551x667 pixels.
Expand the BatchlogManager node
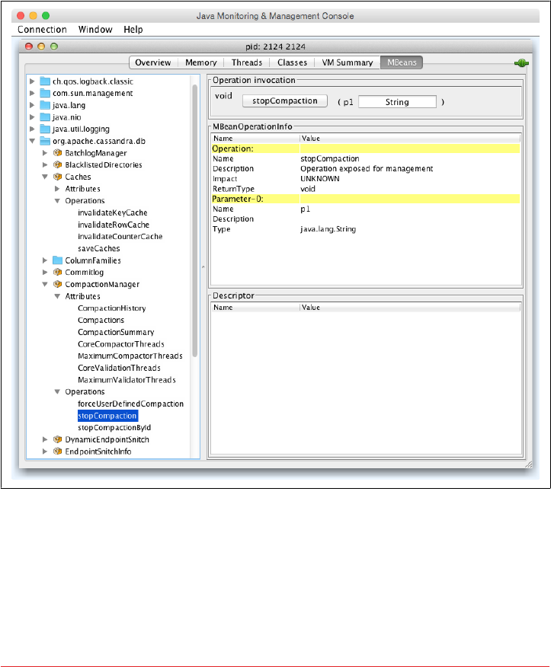tap(45, 153)
